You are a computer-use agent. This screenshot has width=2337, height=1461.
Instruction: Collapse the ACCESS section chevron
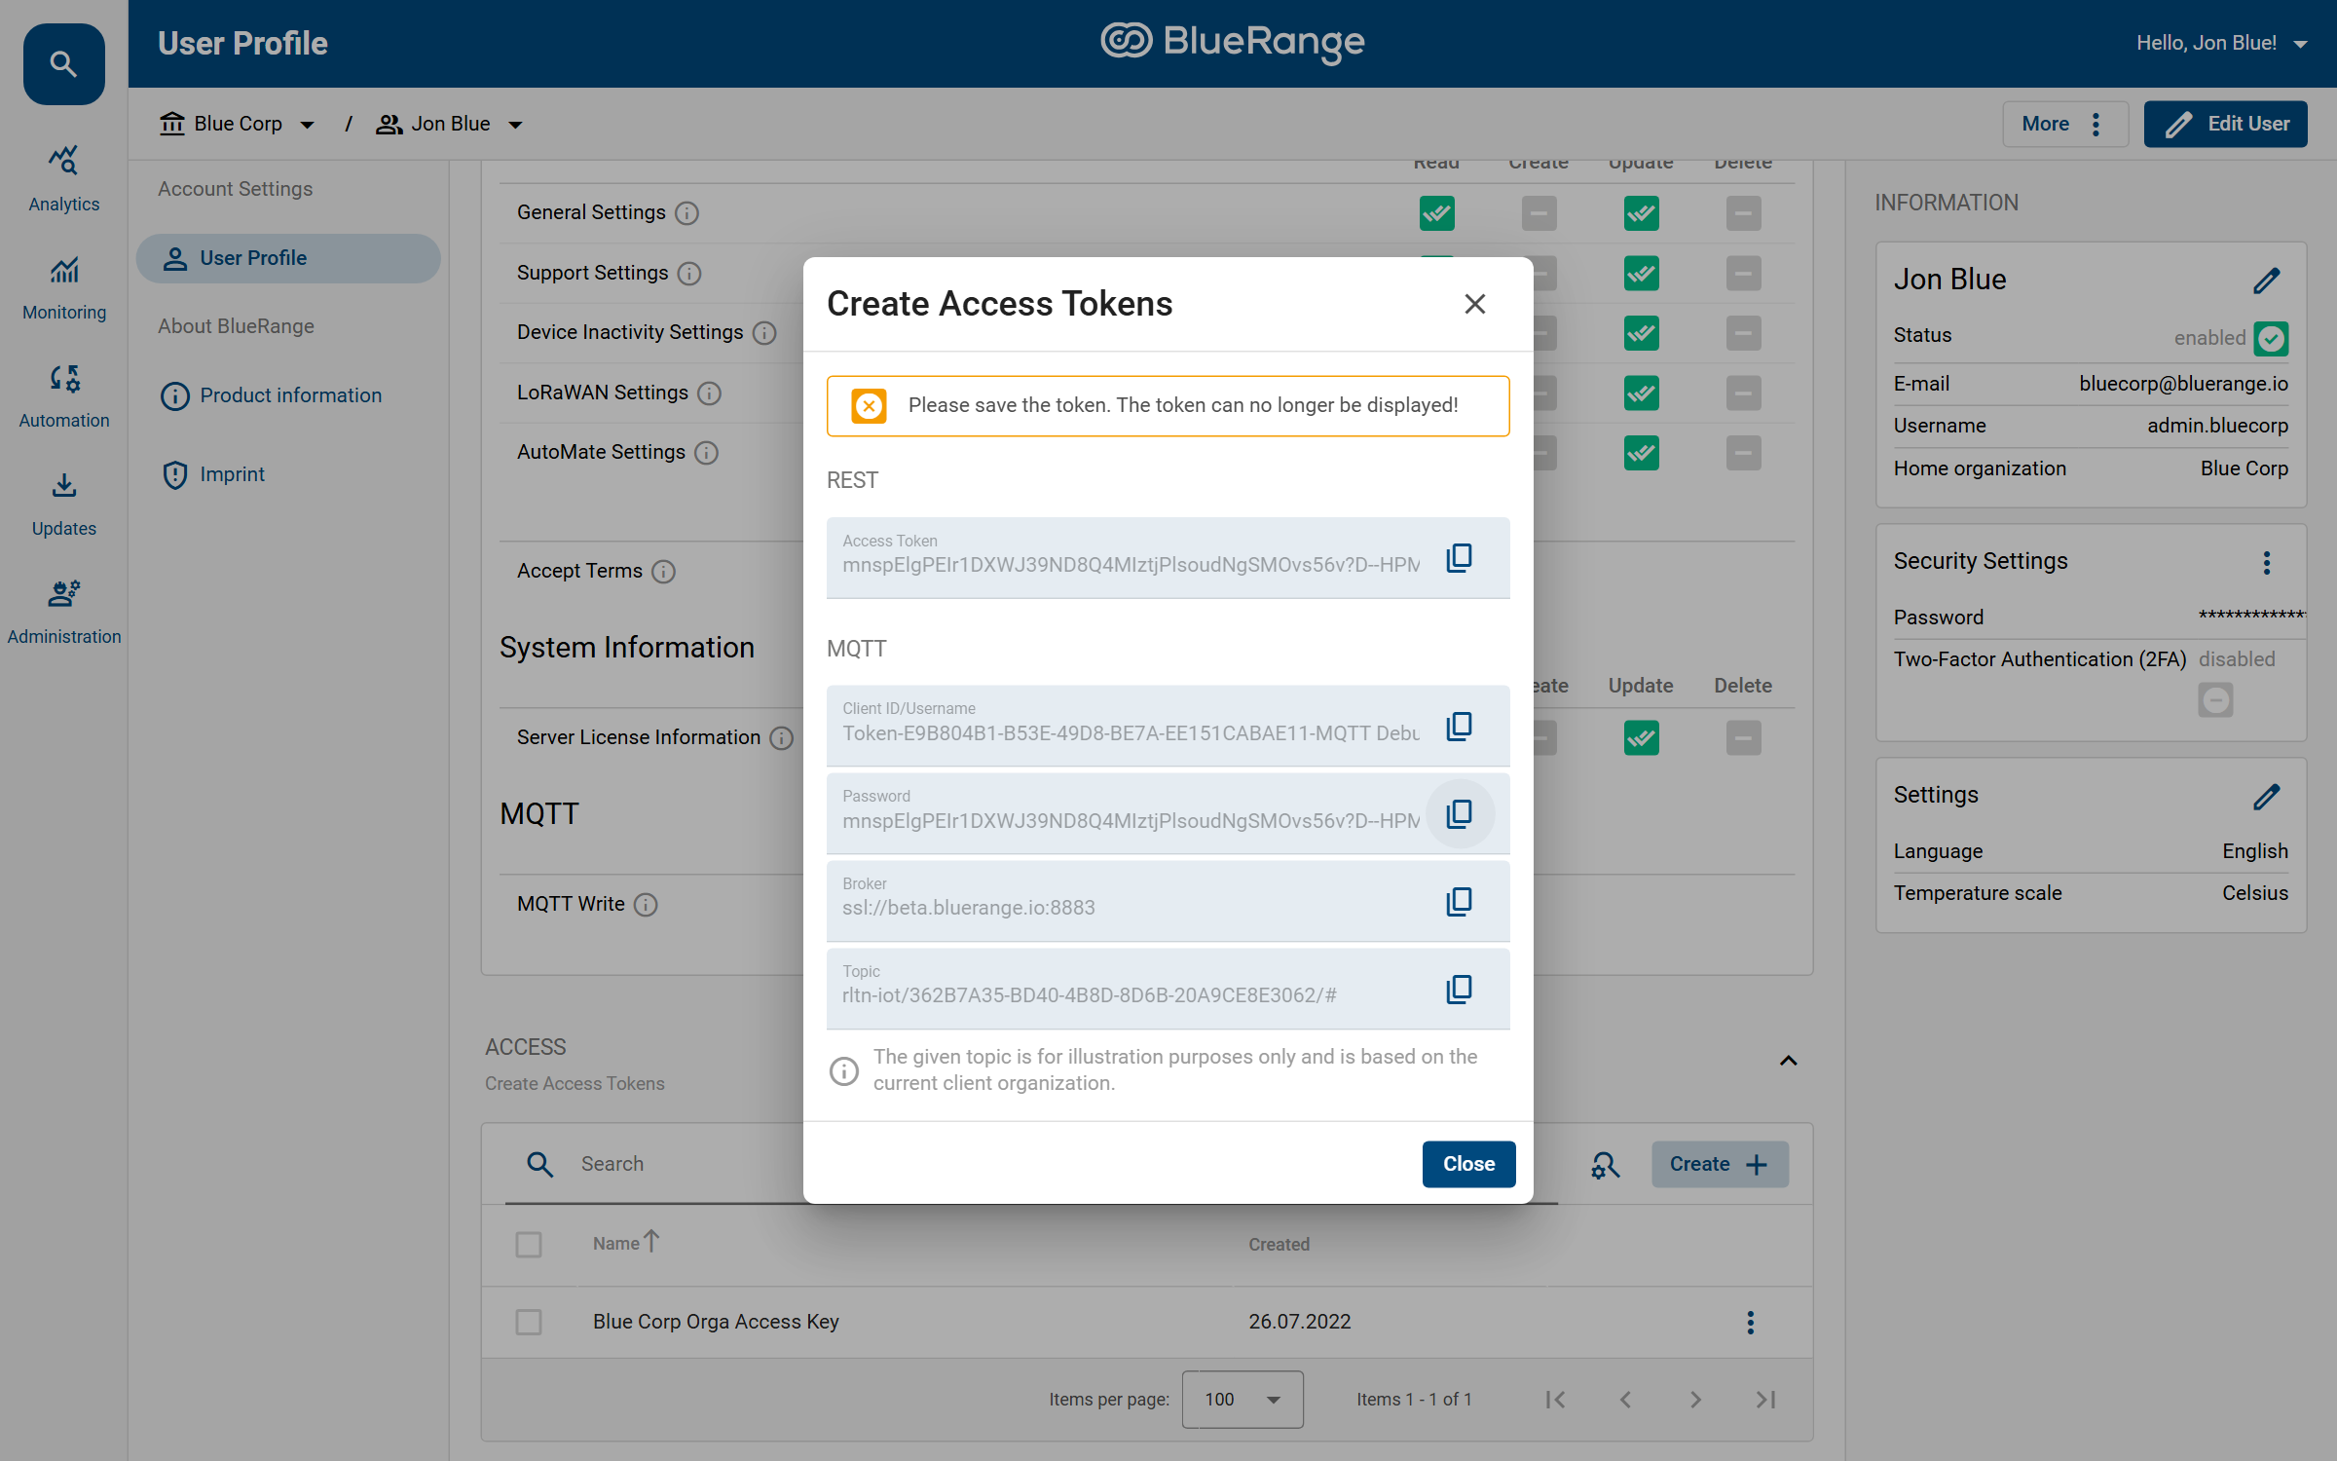pos(1788,1061)
